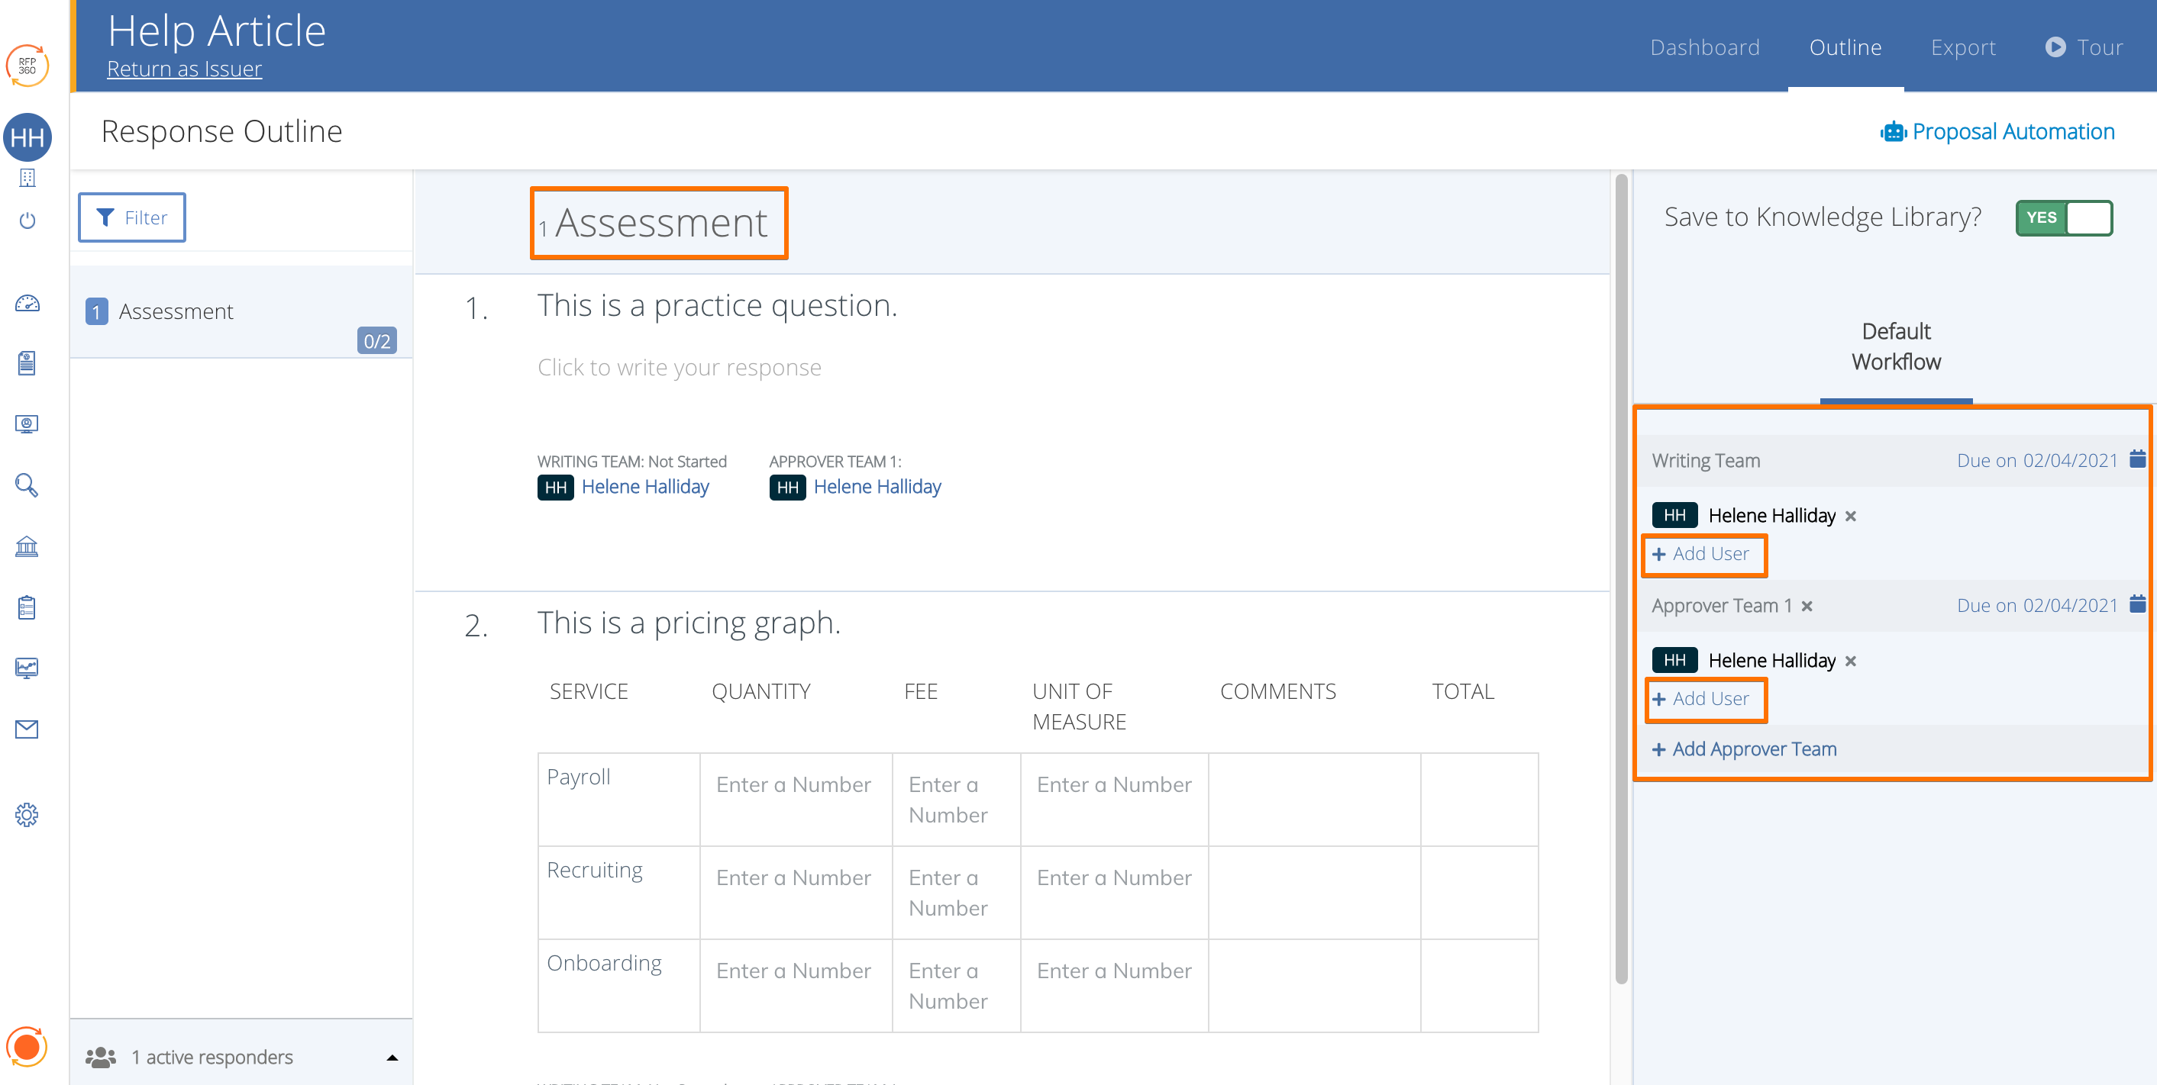
Task: Open the settings gear icon in sidebar
Action: pos(27,815)
